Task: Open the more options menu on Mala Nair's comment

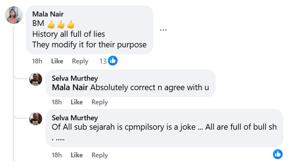Action: coord(163,30)
